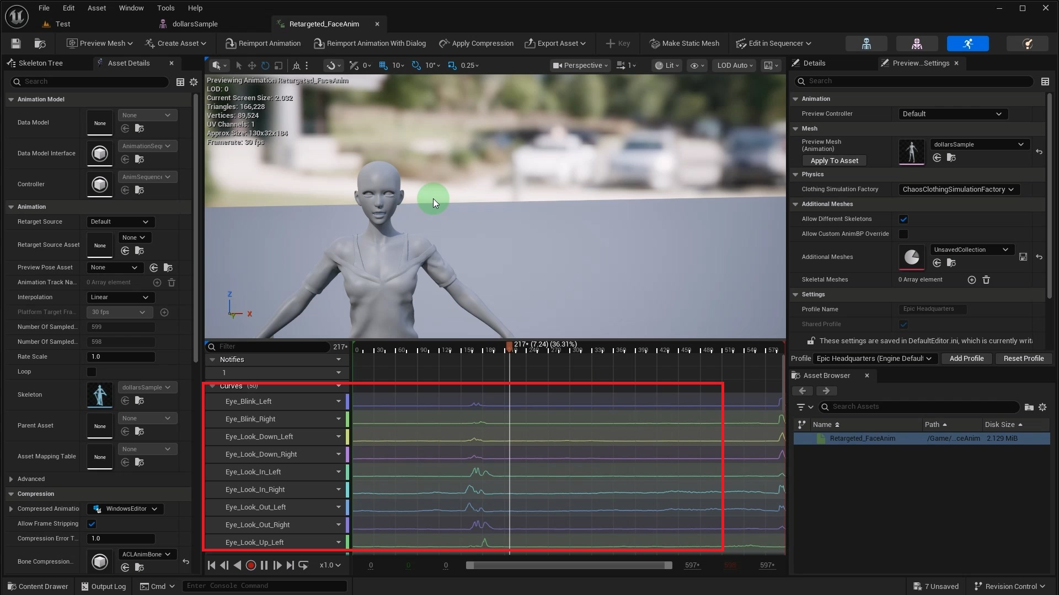1059x595 pixels.
Task: Switch to the Skeletal Mesh editor mode
Action: click(x=916, y=44)
